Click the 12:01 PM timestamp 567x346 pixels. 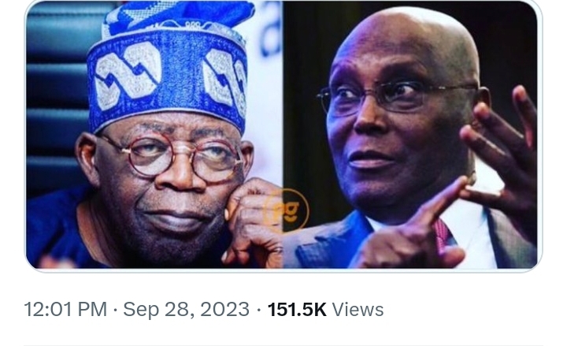65,310
